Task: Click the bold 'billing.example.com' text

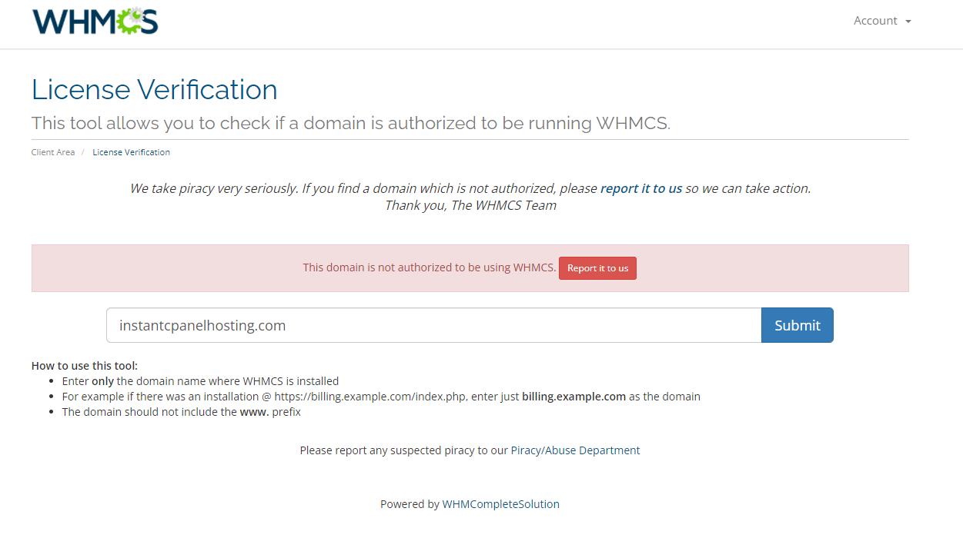Action: [573, 397]
